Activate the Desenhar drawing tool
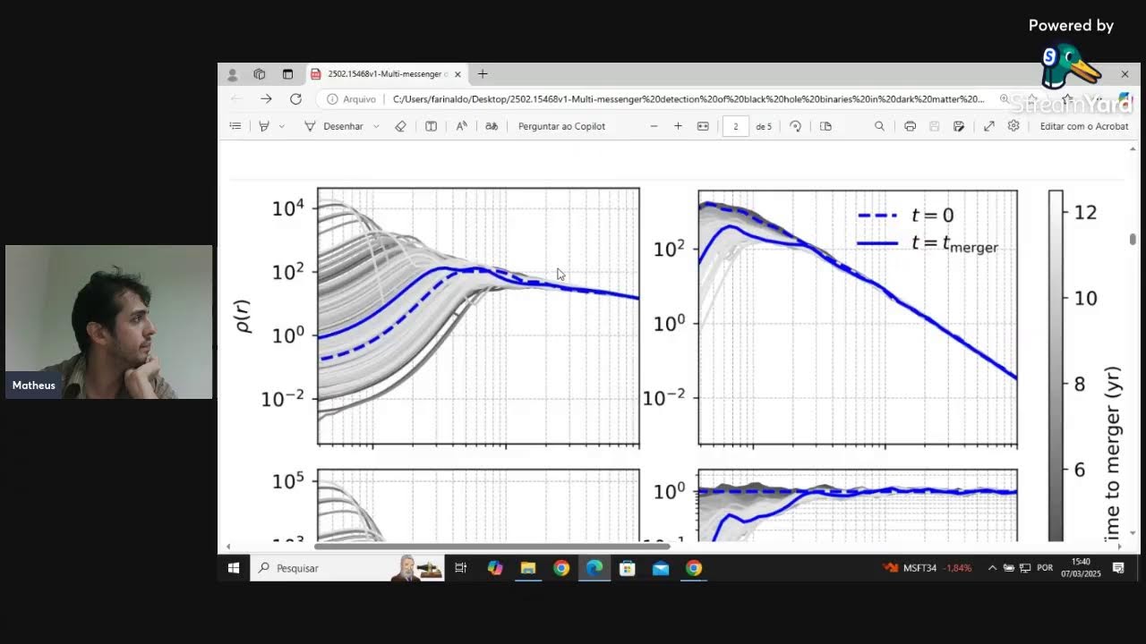This screenshot has width=1146, height=644. tap(334, 126)
